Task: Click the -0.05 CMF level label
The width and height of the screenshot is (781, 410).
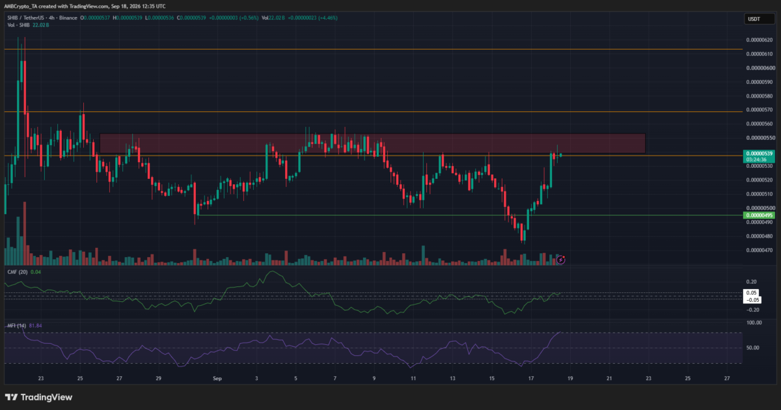Action: pos(753,299)
